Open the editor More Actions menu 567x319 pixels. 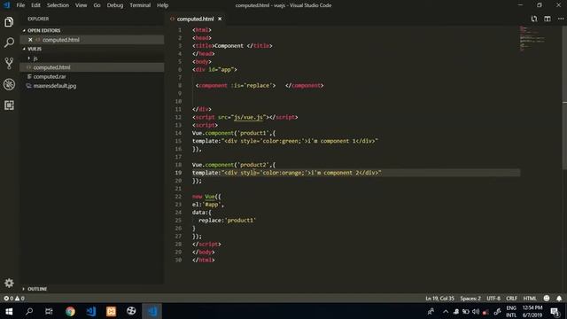pyautogui.click(x=561, y=19)
